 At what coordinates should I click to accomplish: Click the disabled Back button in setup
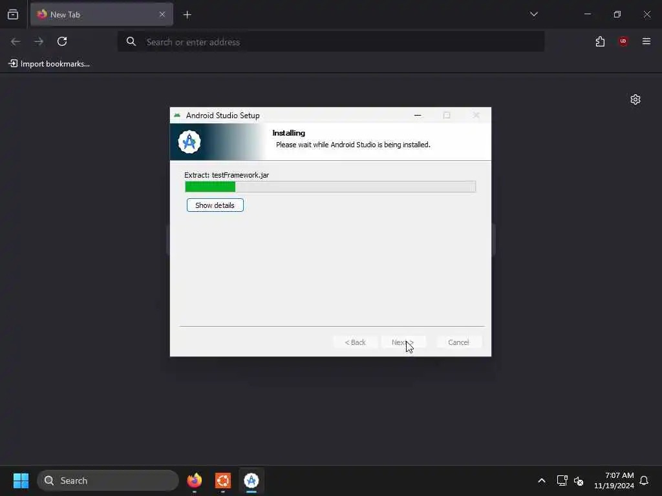pyautogui.click(x=355, y=342)
